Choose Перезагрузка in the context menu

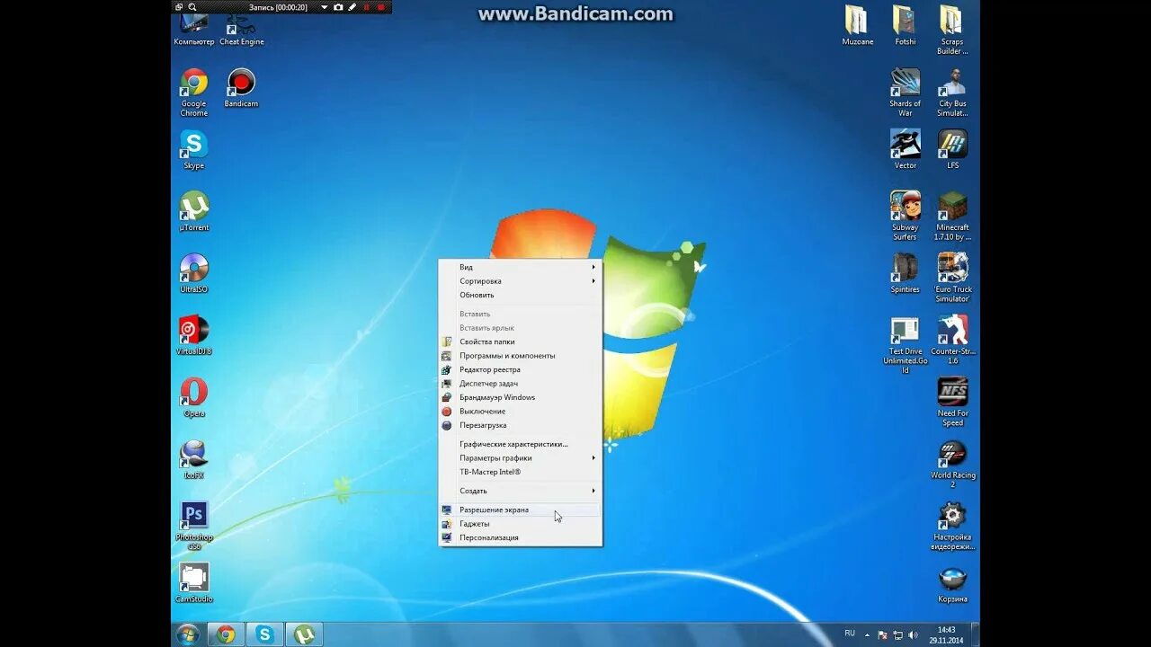pyautogui.click(x=520, y=425)
